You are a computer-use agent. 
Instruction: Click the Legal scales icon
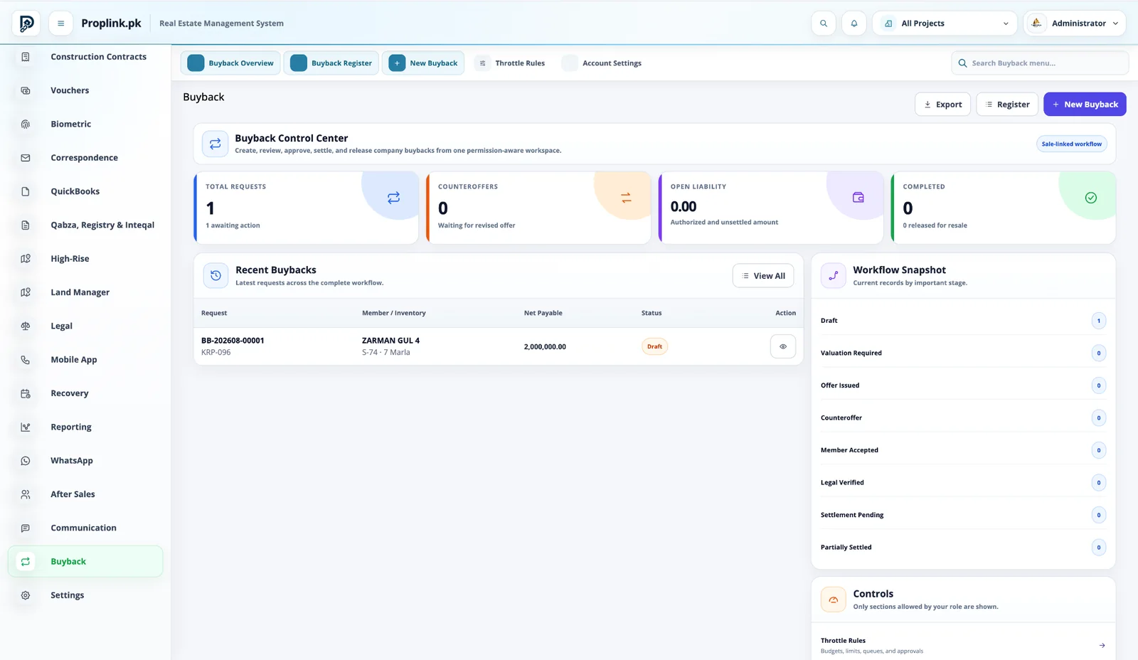click(x=26, y=326)
